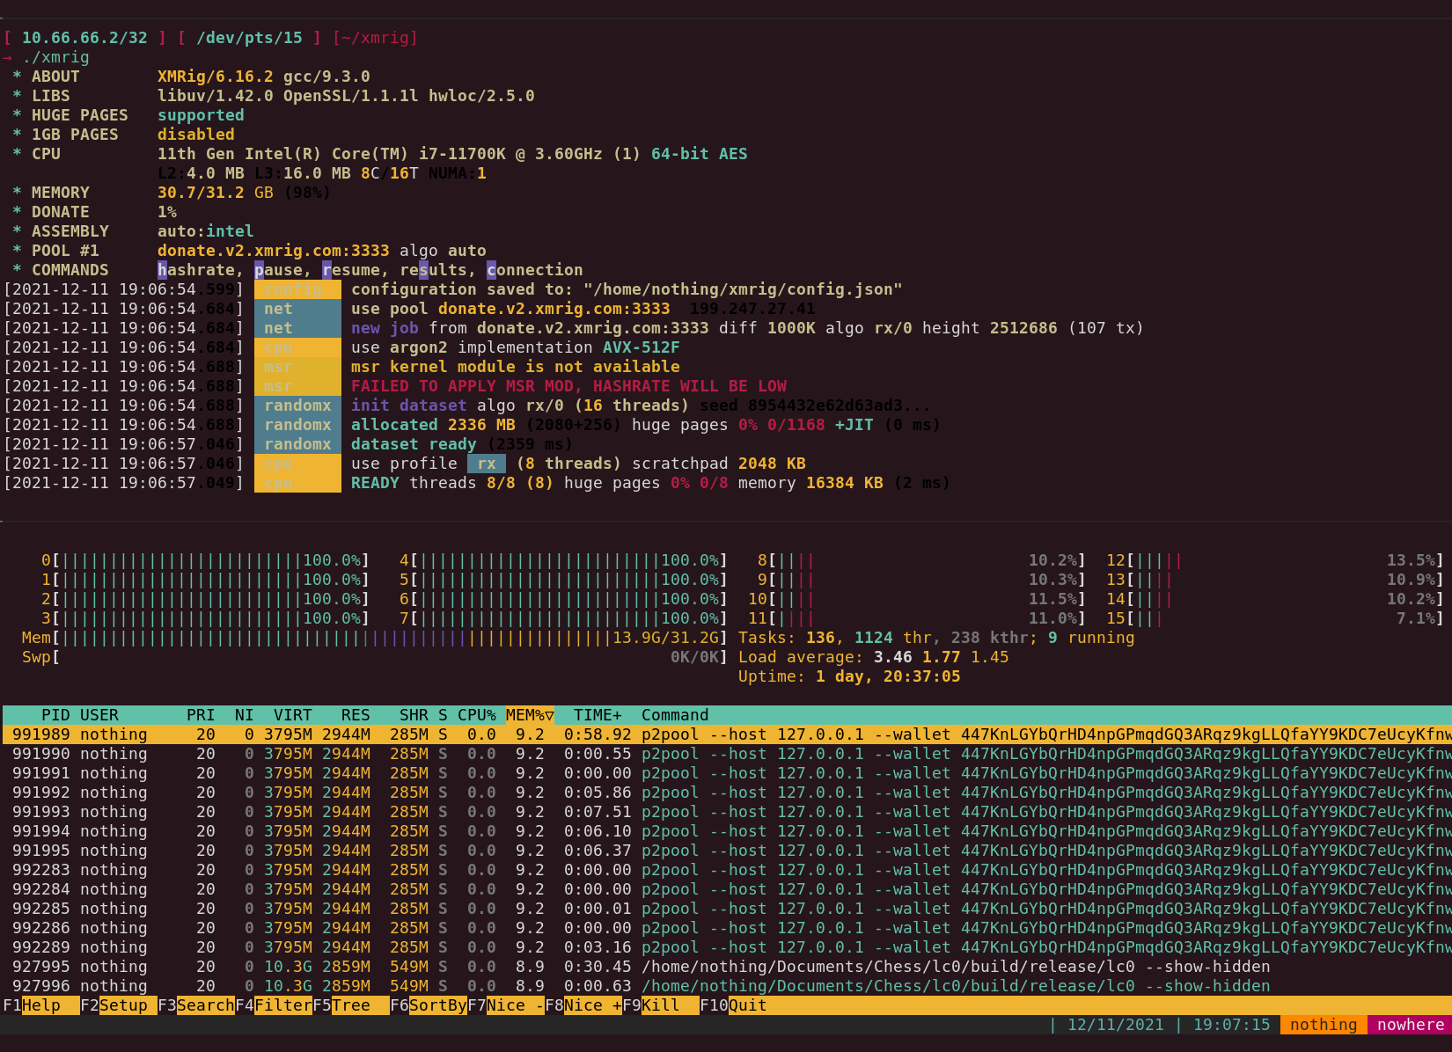The height and width of the screenshot is (1052, 1452).
Task: Click the XMRig/6.16.2 version text
Action: pyautogui.click(x=216, y=77)
